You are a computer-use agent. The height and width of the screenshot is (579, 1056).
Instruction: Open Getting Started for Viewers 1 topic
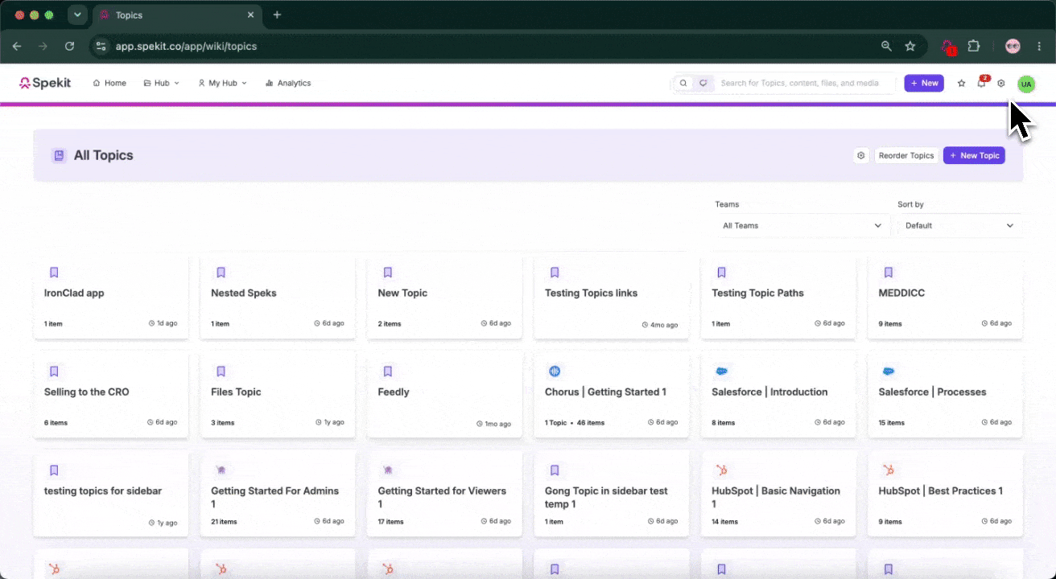click(x=444, y=494)
